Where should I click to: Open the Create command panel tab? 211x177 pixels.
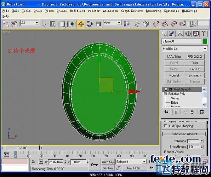[164, 33]
